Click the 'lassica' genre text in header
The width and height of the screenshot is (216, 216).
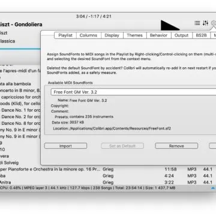point(7,41)
